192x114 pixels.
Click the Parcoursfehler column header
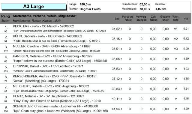[128, 18]
